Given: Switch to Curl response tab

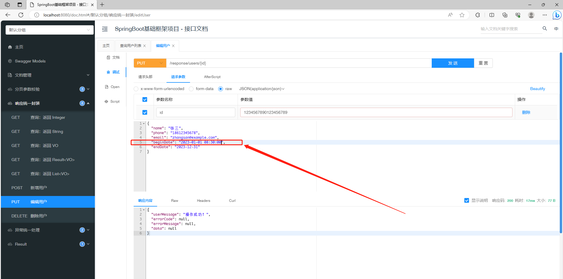Looking at the screenshot, I should click(232, 201).
